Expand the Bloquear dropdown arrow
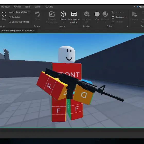The width and height of the screenshot is (144, 144). pyautogui.click(x=127, y=17)
